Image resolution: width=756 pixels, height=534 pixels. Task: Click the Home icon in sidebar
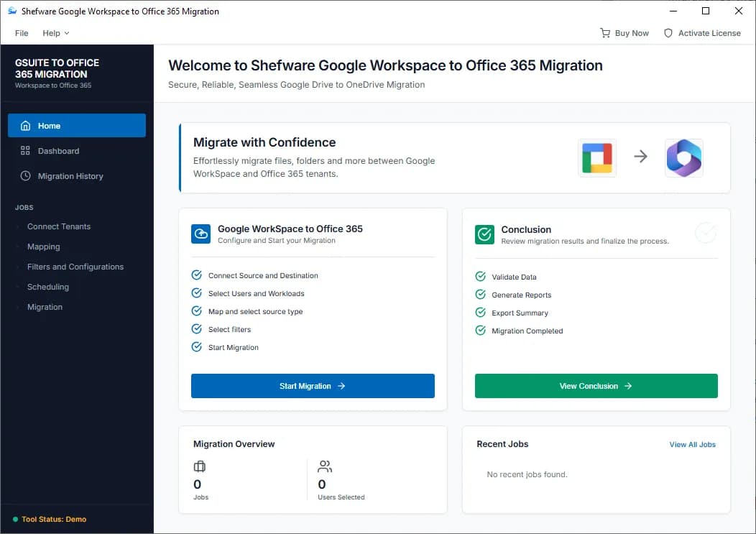26,126
